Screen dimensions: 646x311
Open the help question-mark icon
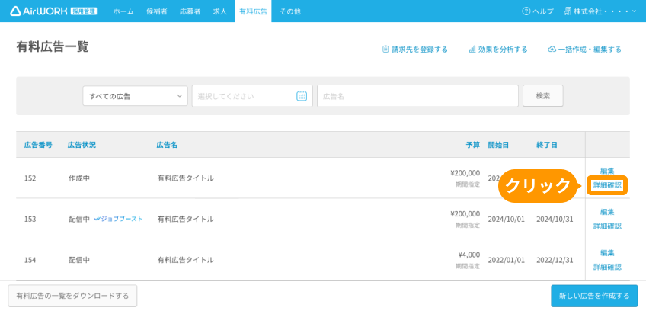point(526,11)
